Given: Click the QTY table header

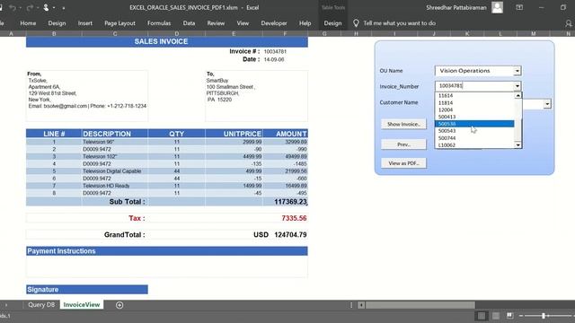Looking at the screenshot, I should coord(176,134).
